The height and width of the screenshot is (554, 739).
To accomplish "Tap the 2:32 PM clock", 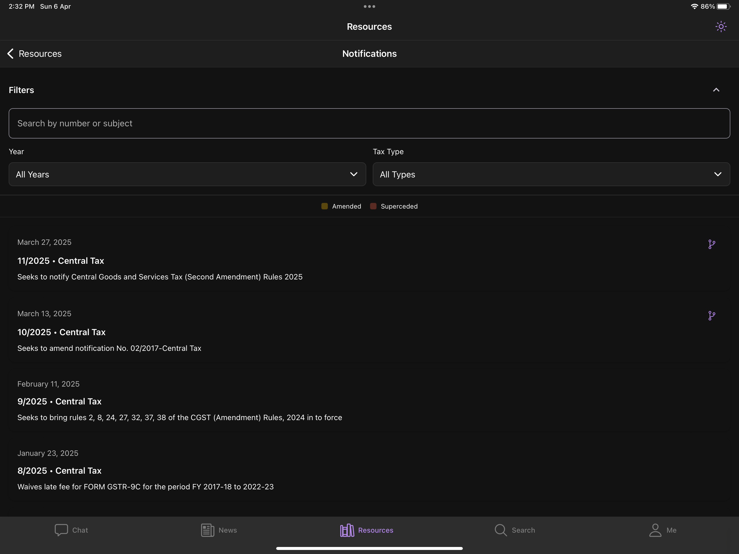I will (x=21, y=6).
